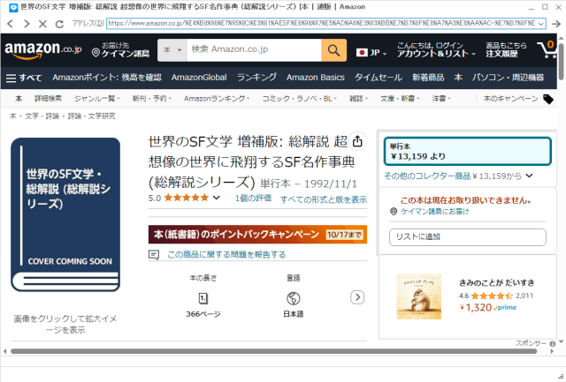This screenshot has width=566, height=382.
Task: Click the sponsor info icon
Action: pyautogui.click(x=552, y=343)
